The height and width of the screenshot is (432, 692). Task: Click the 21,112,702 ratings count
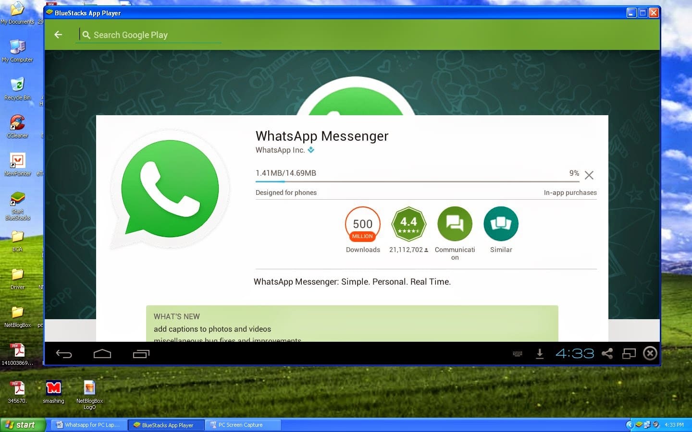(408, 250)
